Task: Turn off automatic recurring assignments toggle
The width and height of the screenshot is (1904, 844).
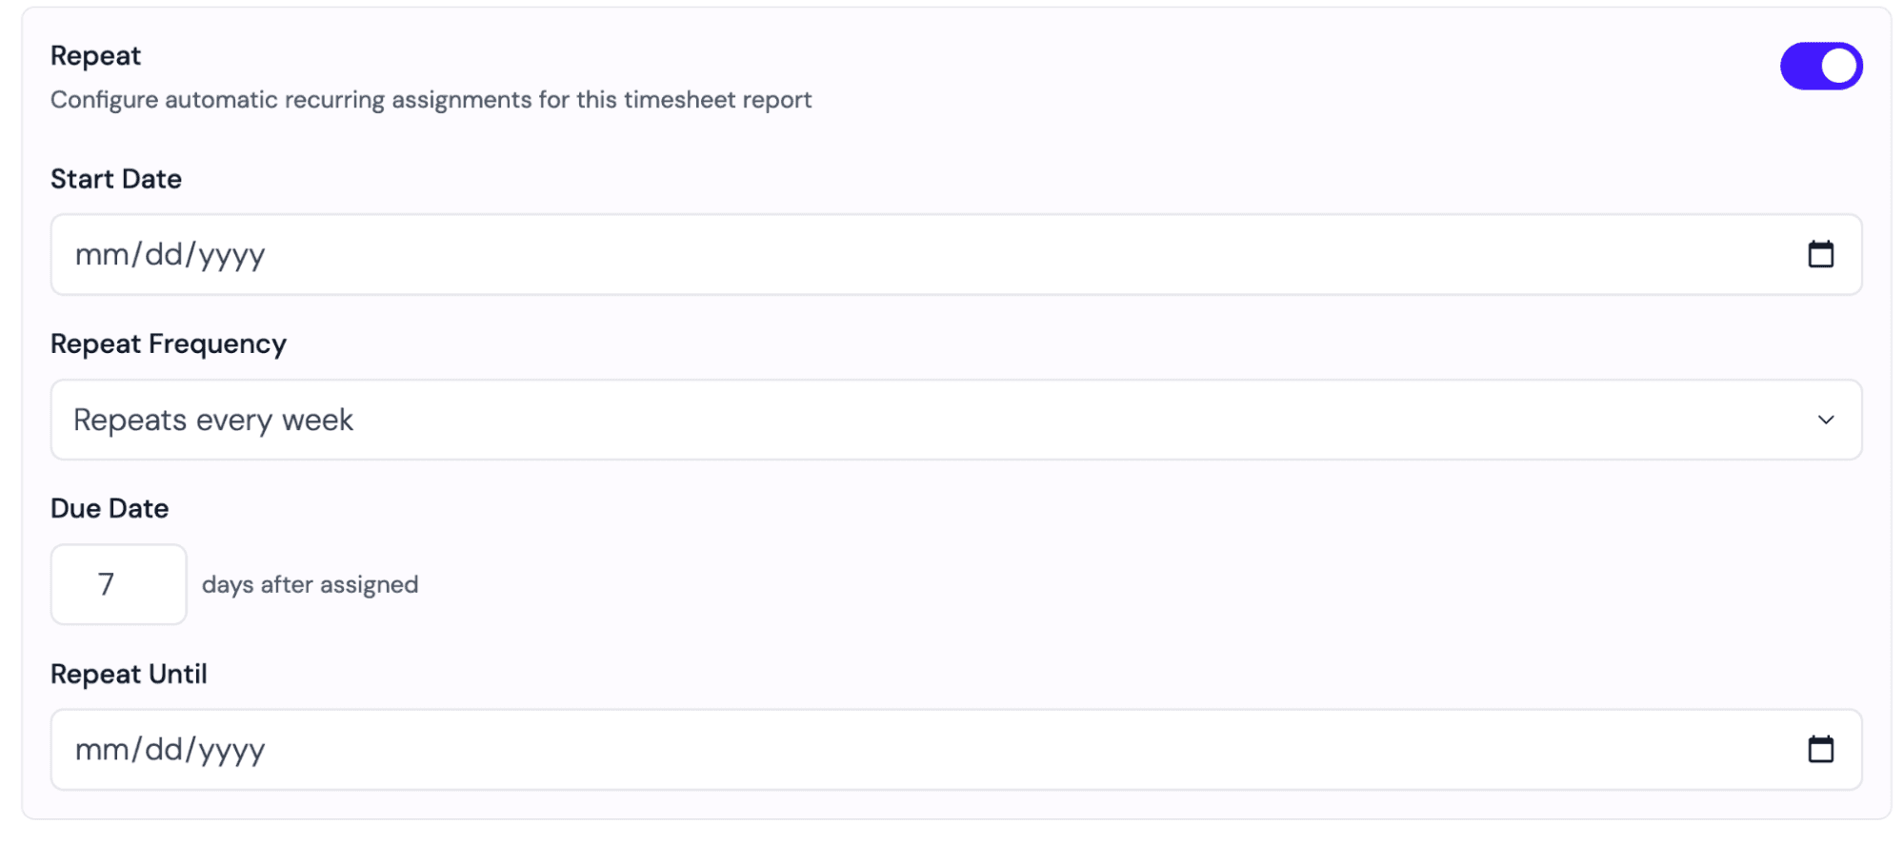Action: (1821, 66)
